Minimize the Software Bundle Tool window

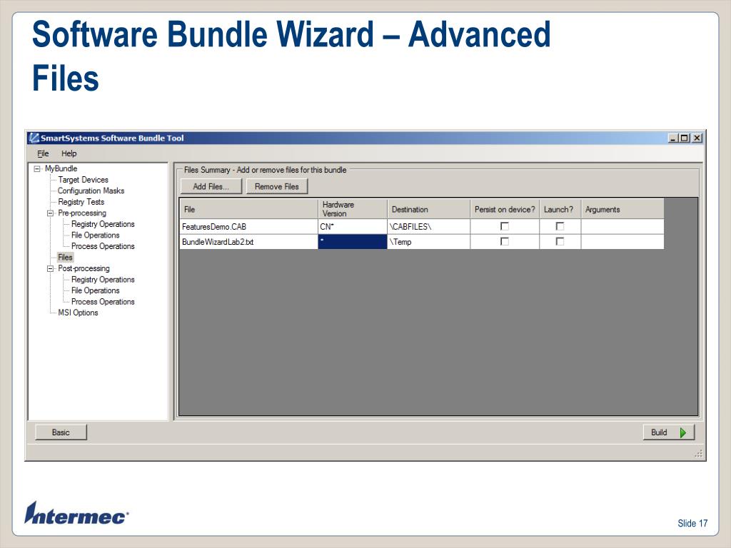[673, 138]
